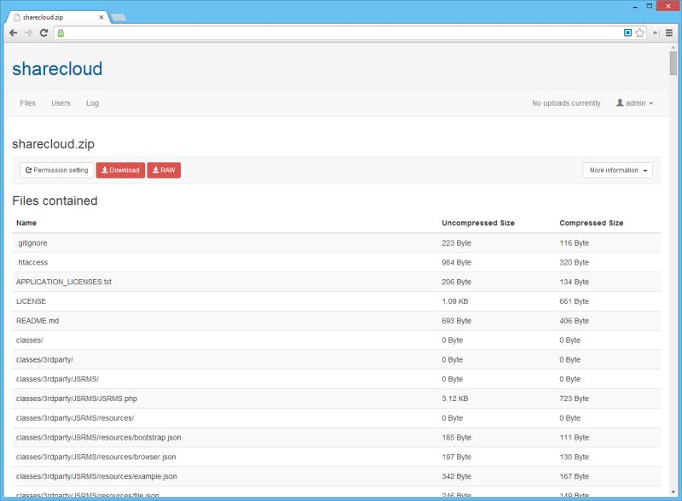This screenshot has width=682, height=501.
Task: Click the green padlock icon in address bar
Action: click(61, 33)
